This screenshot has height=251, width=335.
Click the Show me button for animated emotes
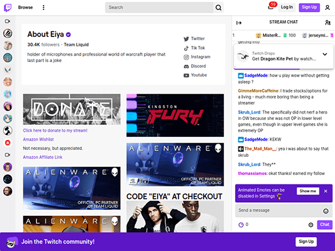307,191
